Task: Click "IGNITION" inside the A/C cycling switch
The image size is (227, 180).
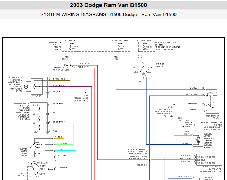Action: [201, 160]
